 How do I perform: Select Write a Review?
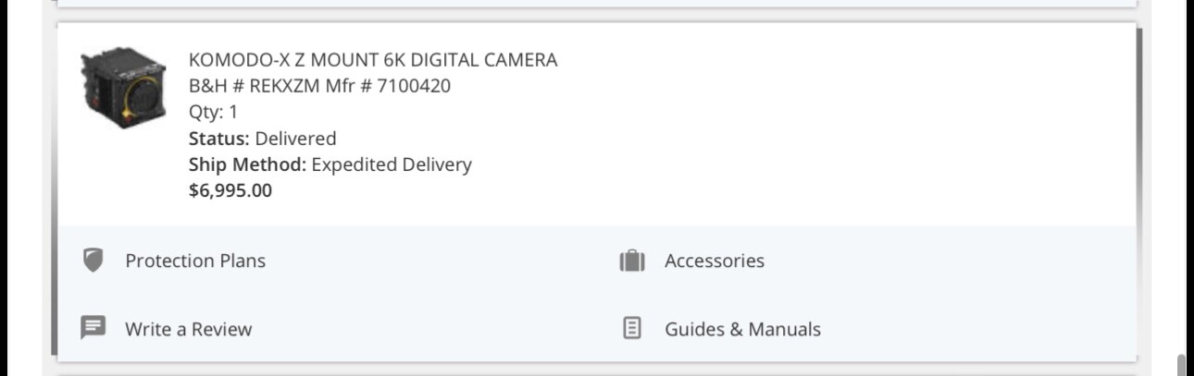click(x=188, y=329)
